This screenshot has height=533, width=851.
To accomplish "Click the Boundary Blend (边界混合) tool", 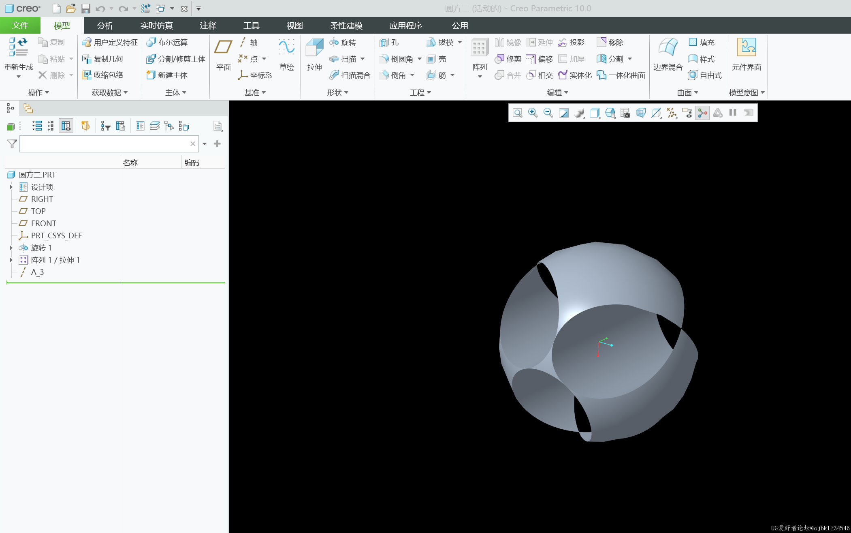I will click(x=668, y=55).
